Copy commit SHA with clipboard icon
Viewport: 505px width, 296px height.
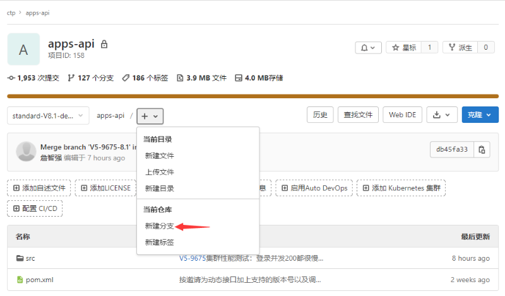(482, 149)
